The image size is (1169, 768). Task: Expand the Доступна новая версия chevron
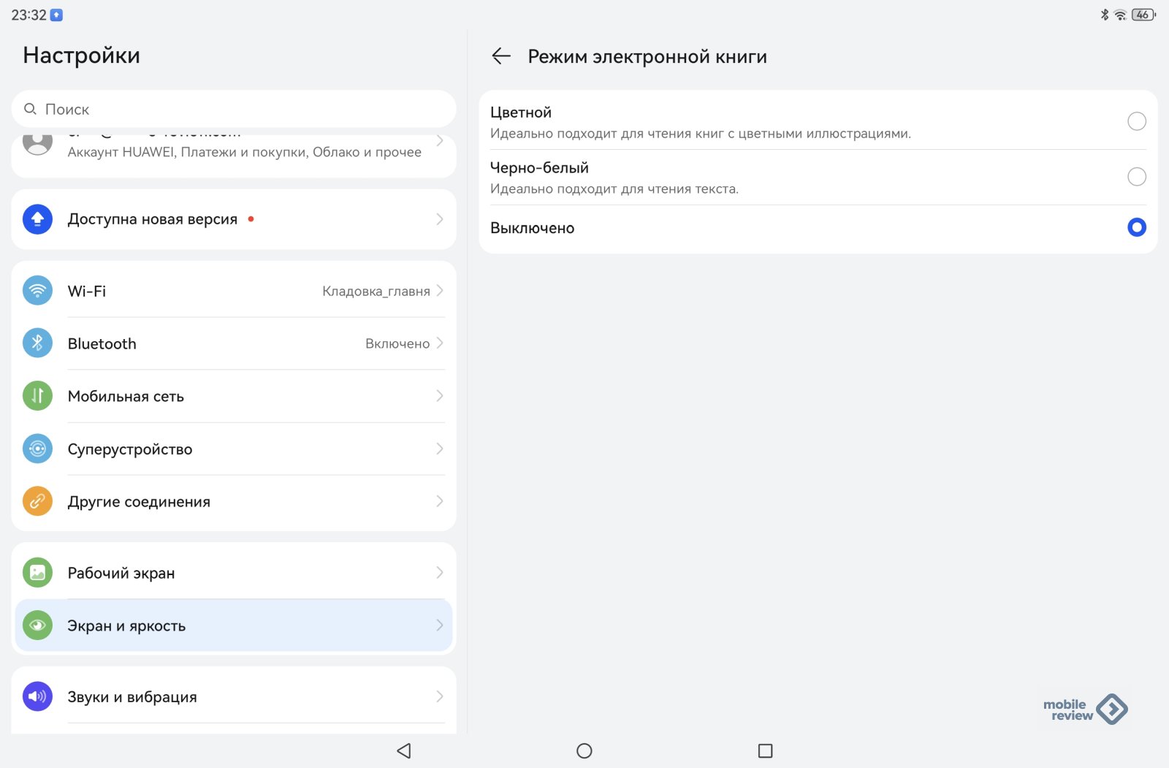coord(440,219)
